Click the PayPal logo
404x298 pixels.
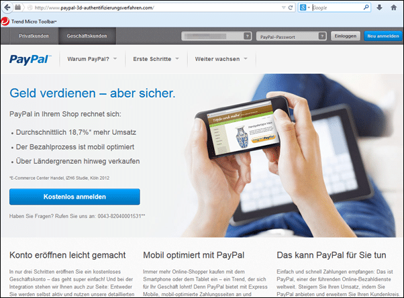point(30,59)
